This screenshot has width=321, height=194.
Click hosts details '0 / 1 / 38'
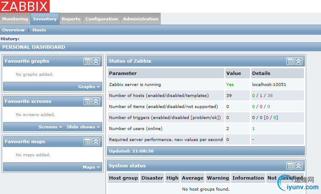[x=262, y=96]
